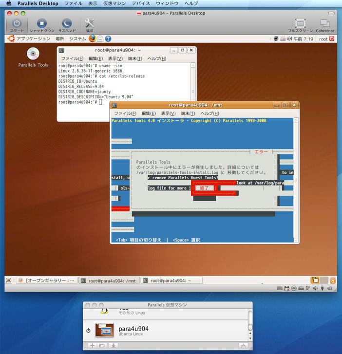Image resolution: width=342 pixels, height=354 pixels.
Task: Open ファイル(F) menu in the home terminal window
Action: [x=72, y=58]
